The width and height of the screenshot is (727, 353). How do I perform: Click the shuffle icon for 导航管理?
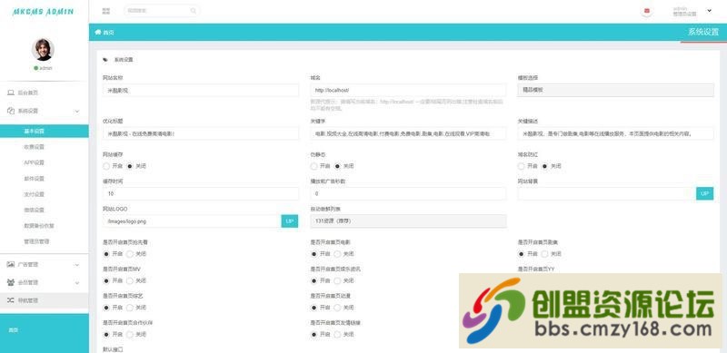click(11, 300)
